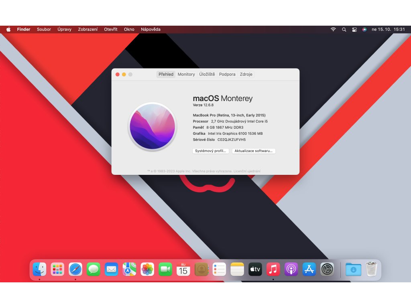Open the App Store in Dock
411x308 pixels.
[x=309, y=269]
